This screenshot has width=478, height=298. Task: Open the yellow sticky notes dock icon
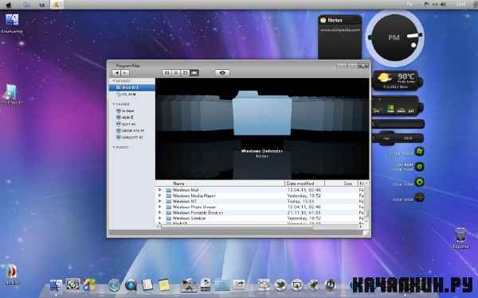(x=164, y=285)
